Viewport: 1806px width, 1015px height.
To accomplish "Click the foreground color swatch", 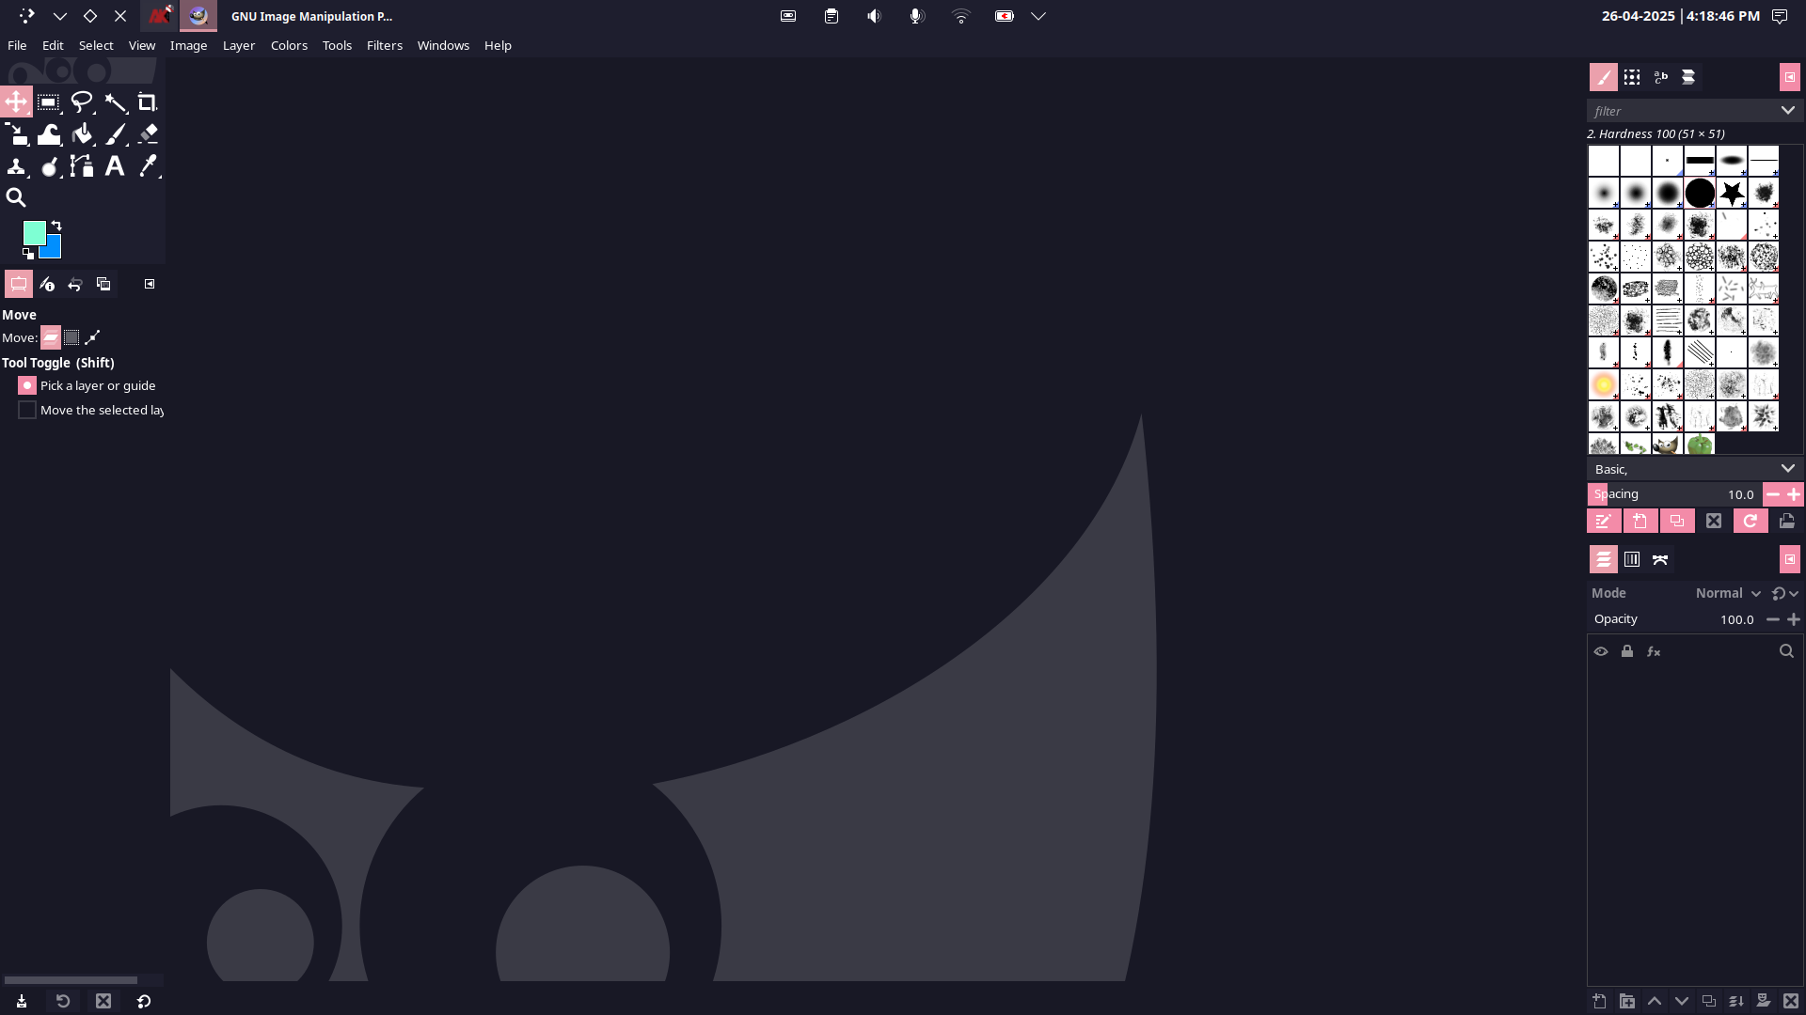I will coord(34,232).
